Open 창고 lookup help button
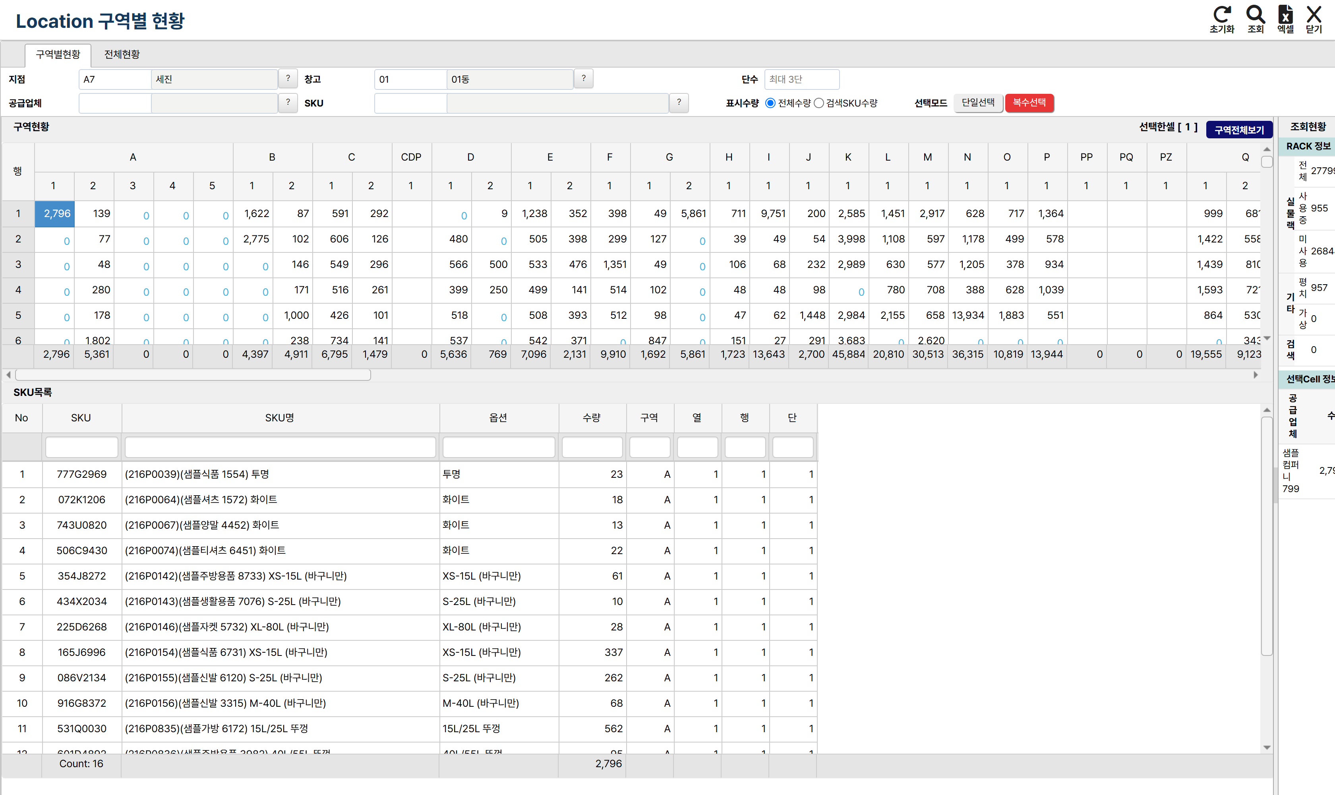The image size is (1335, 795). coord(584,79)
